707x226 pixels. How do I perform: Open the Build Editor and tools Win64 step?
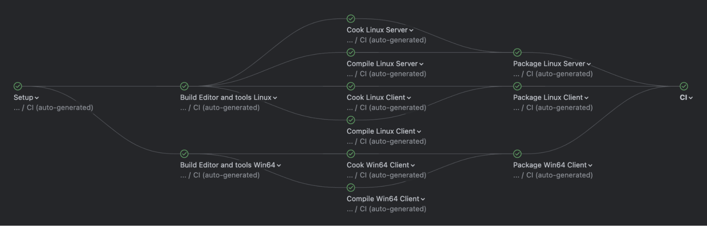tap(228, 165)
